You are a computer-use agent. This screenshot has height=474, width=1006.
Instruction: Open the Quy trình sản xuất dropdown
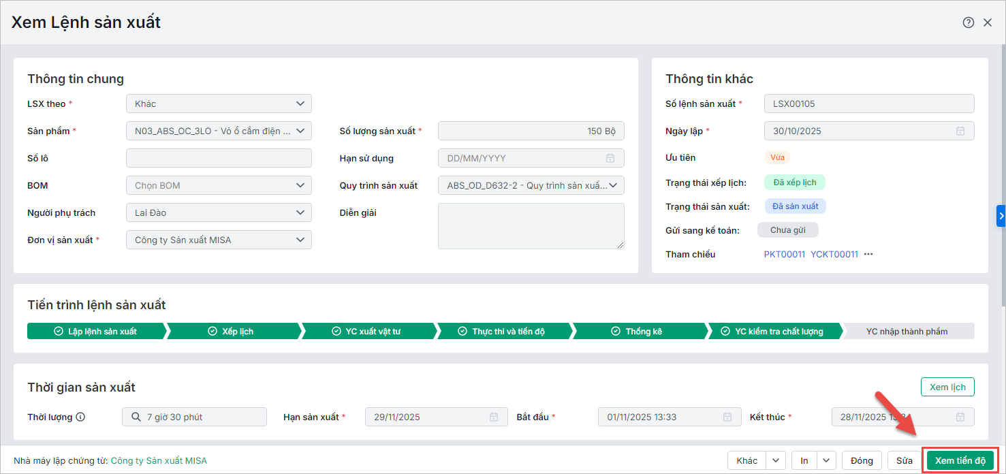531,185
